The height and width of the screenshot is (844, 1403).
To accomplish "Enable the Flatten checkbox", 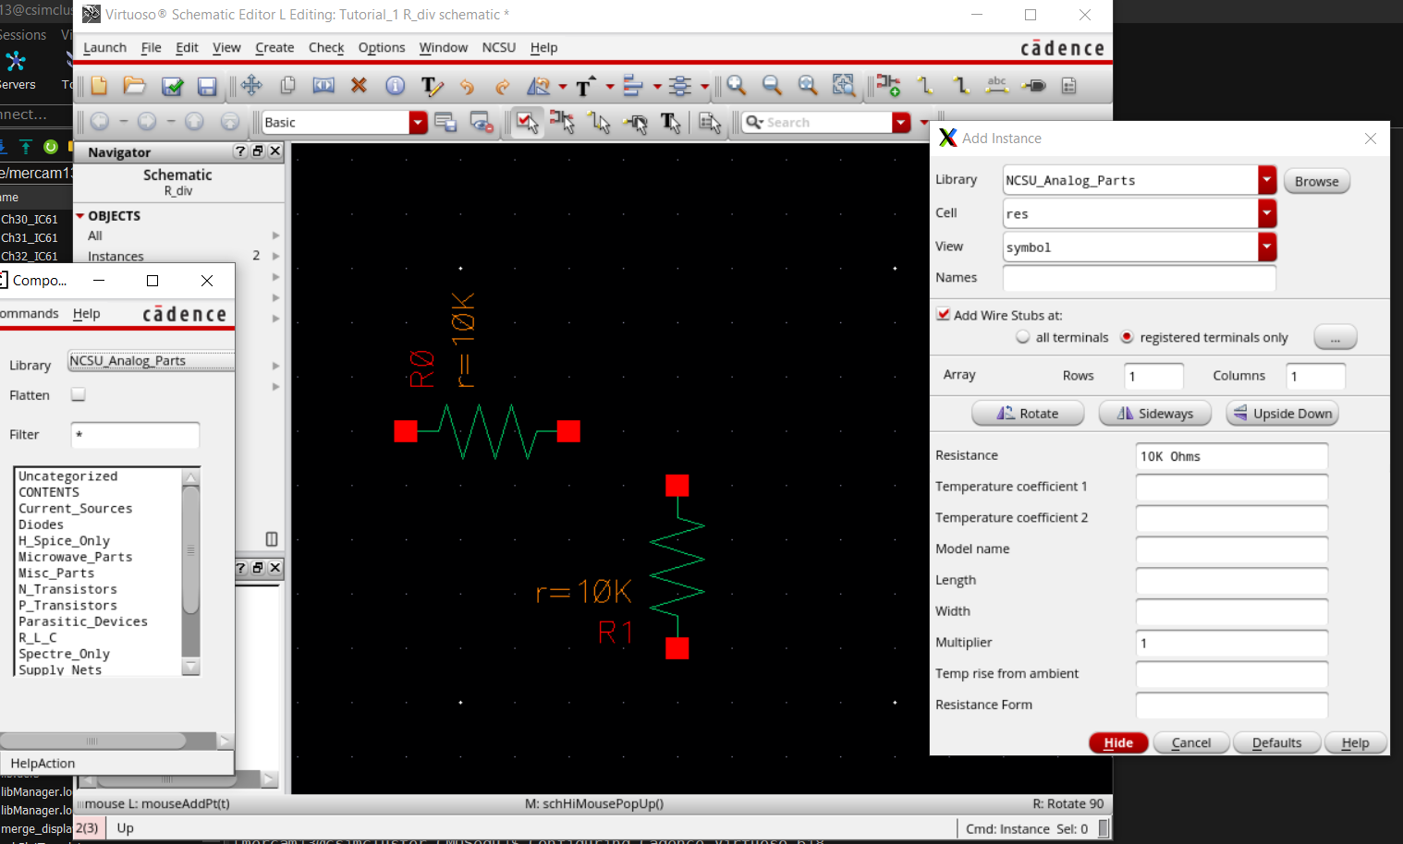I will [79, 394].
